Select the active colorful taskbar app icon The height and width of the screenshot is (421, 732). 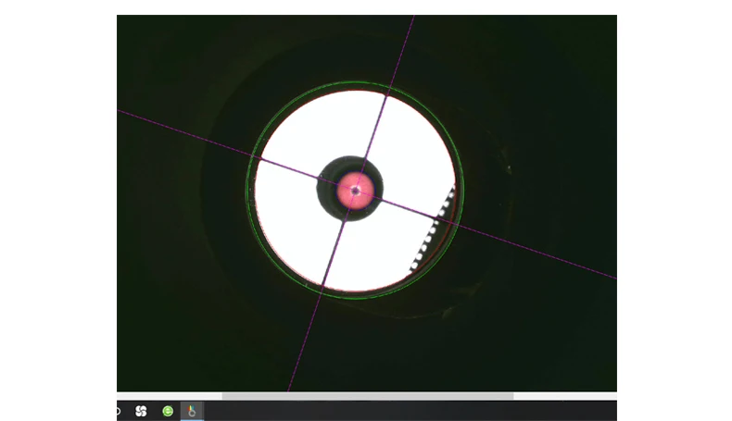tap(192, 411)
